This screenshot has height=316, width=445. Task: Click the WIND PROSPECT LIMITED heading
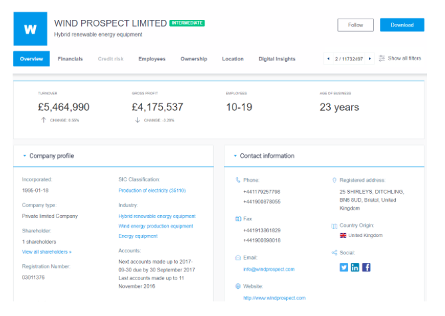110,23
